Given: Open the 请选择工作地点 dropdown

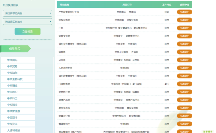Looking at the screenshot, I should pyautogui.click(x=27, y=22).
